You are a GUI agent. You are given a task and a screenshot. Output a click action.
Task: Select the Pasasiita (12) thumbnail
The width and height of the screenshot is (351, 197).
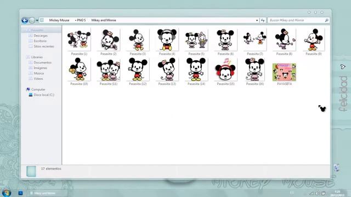tap(138, 69)
